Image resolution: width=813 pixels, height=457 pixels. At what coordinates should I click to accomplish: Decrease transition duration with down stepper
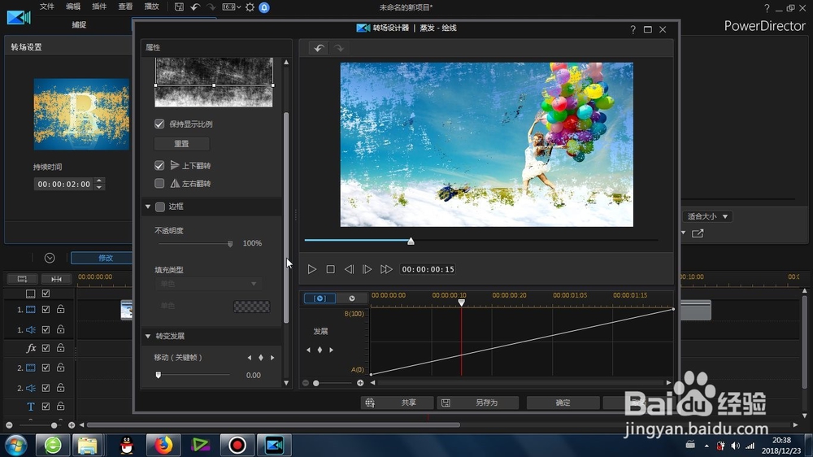pyautogui.click(x=99, y=187)
